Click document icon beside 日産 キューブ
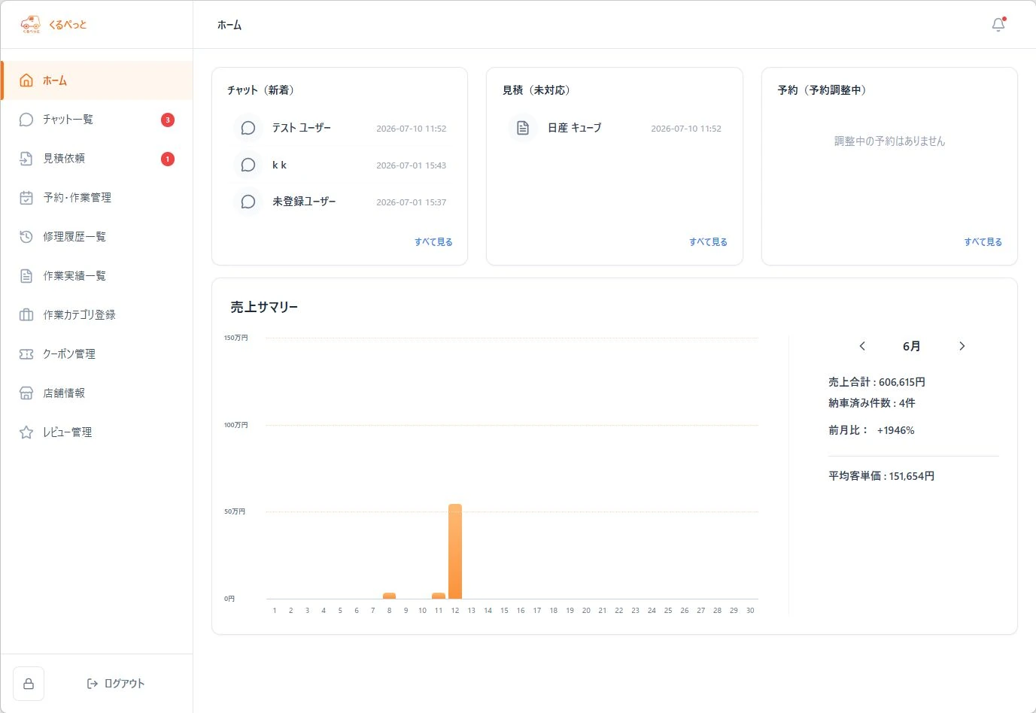 coord(523,128)
